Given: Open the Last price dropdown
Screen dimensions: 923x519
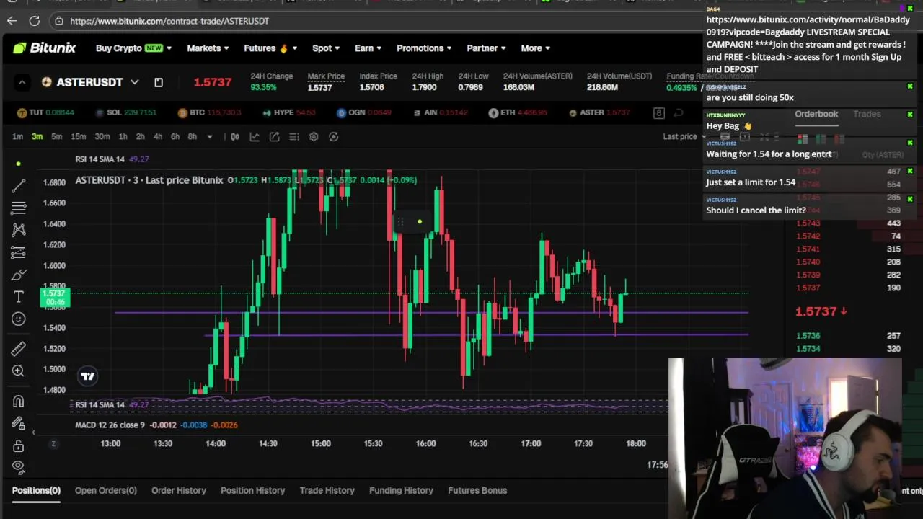Looking at the screenshot, I should click(685, 136).
